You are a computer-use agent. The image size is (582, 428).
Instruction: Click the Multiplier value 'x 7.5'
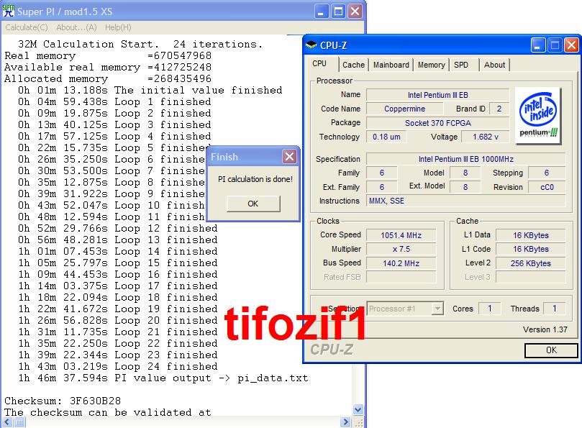[401, 249]
